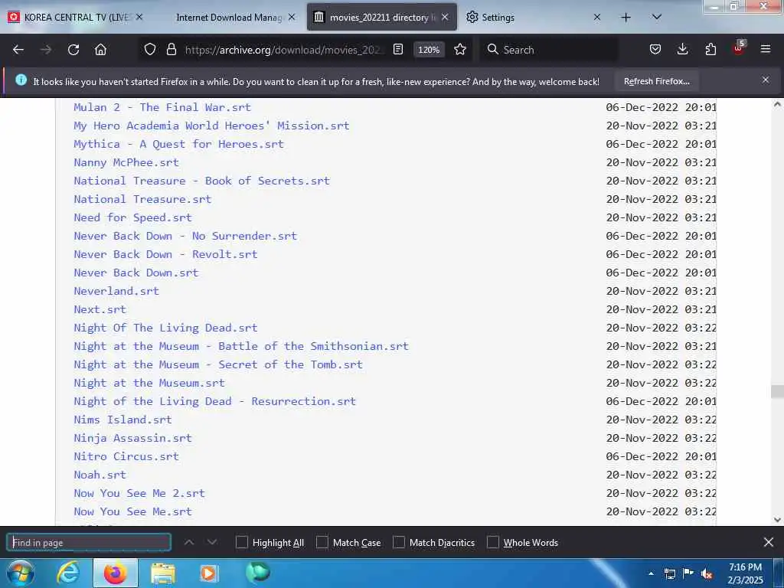Viewport: 784px width, 588px height.
Task: Click the page scrollbar thumb
Action: click(777, 391)
